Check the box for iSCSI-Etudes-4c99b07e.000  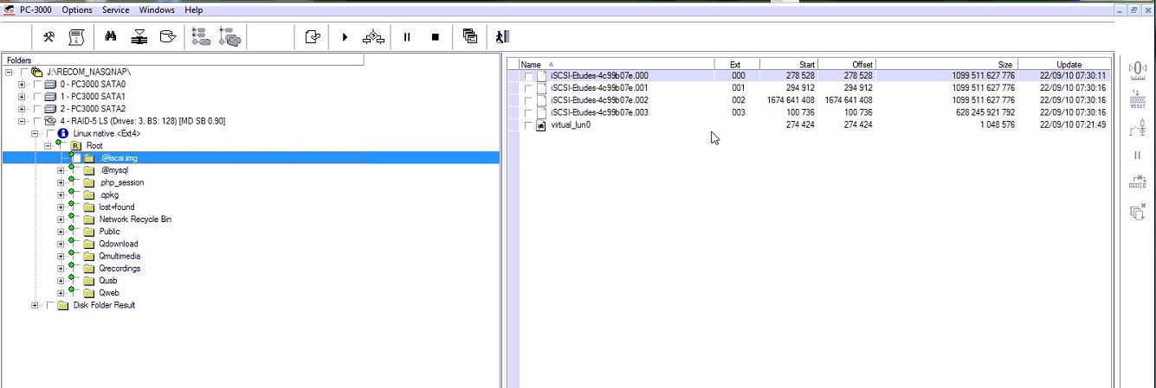528,76
